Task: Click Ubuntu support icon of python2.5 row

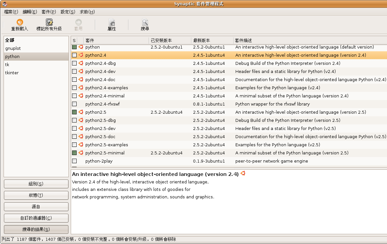Action: [81, 112]
